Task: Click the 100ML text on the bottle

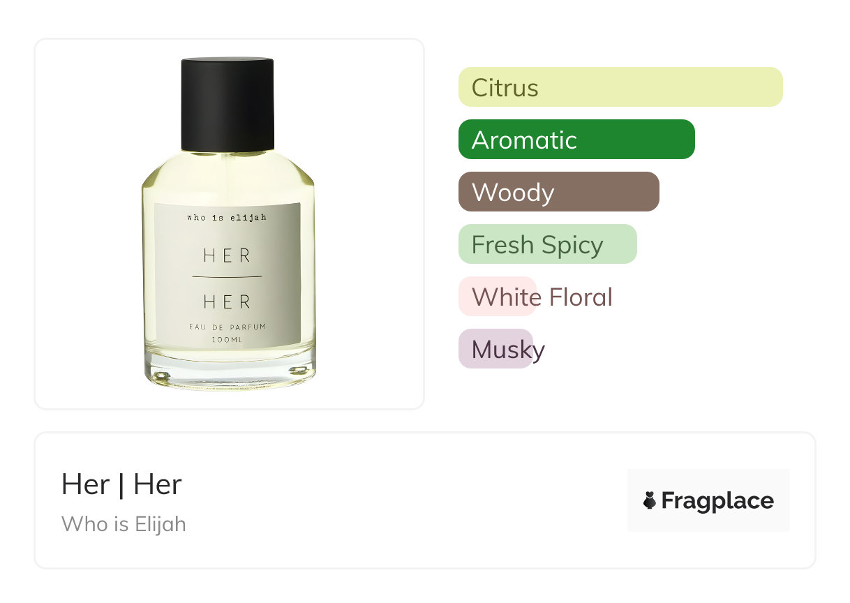Action: (x=227, y=339)
